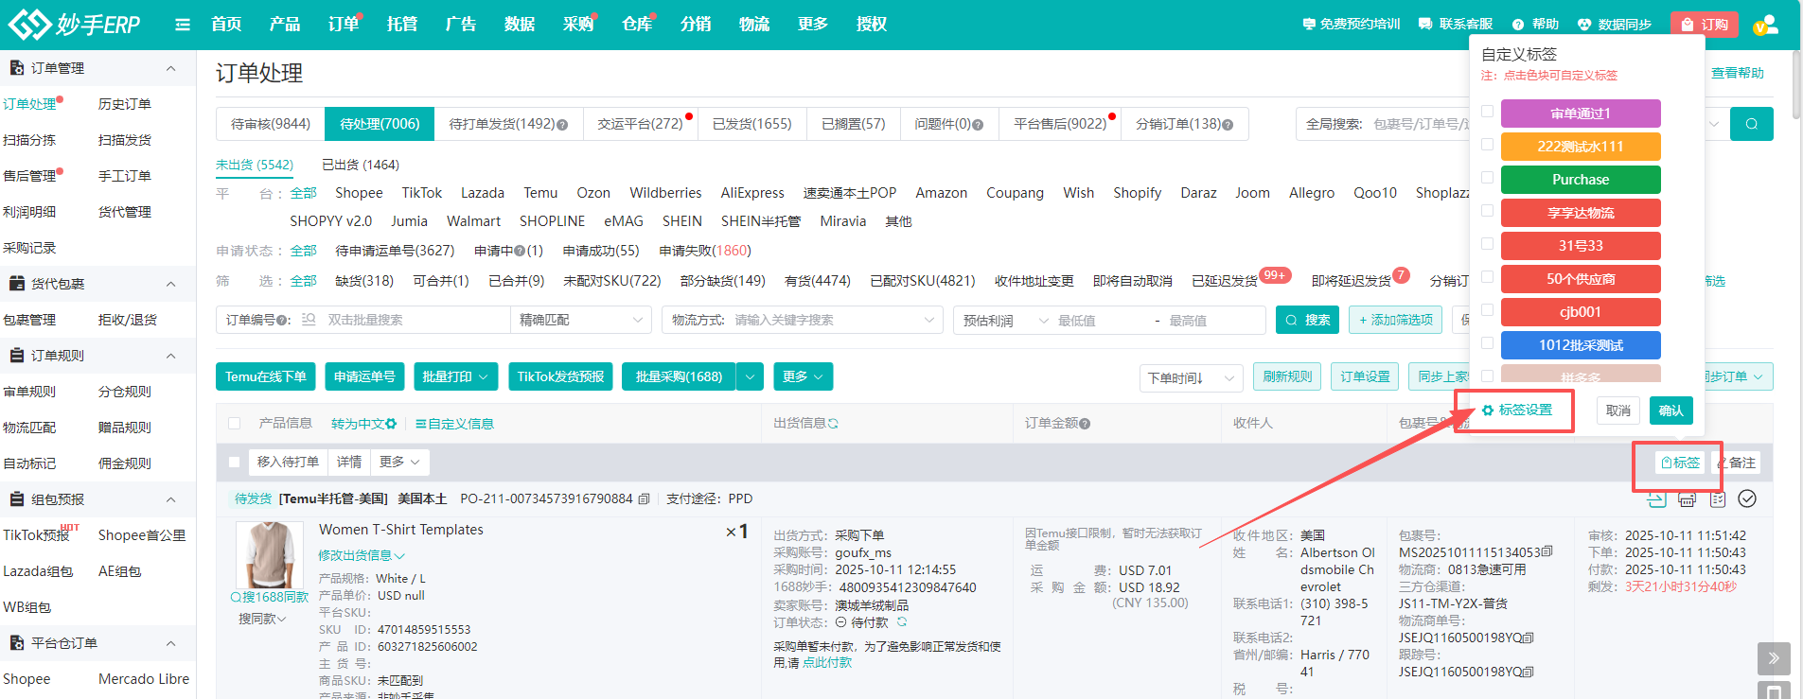Toggle the hamburger menu beside the logo
The image size is (1803, 699).
183,25
